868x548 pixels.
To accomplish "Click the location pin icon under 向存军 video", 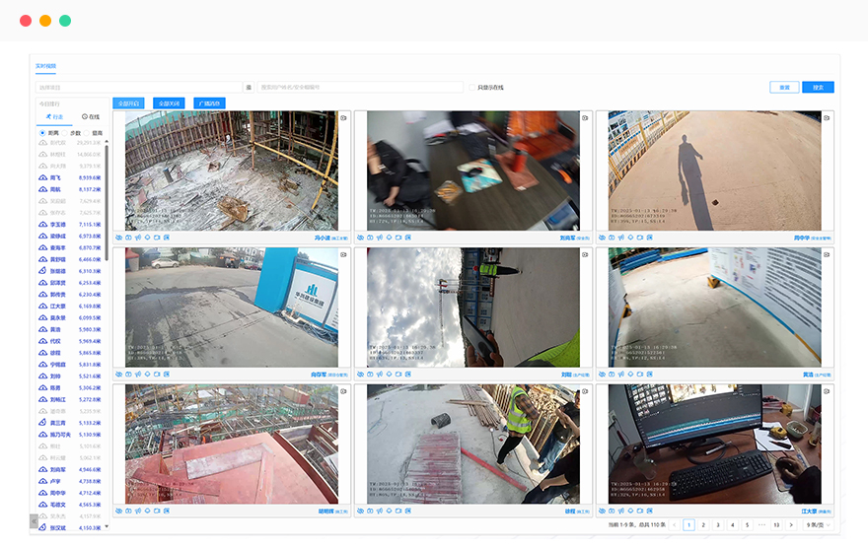I will (x=147, y=375).
